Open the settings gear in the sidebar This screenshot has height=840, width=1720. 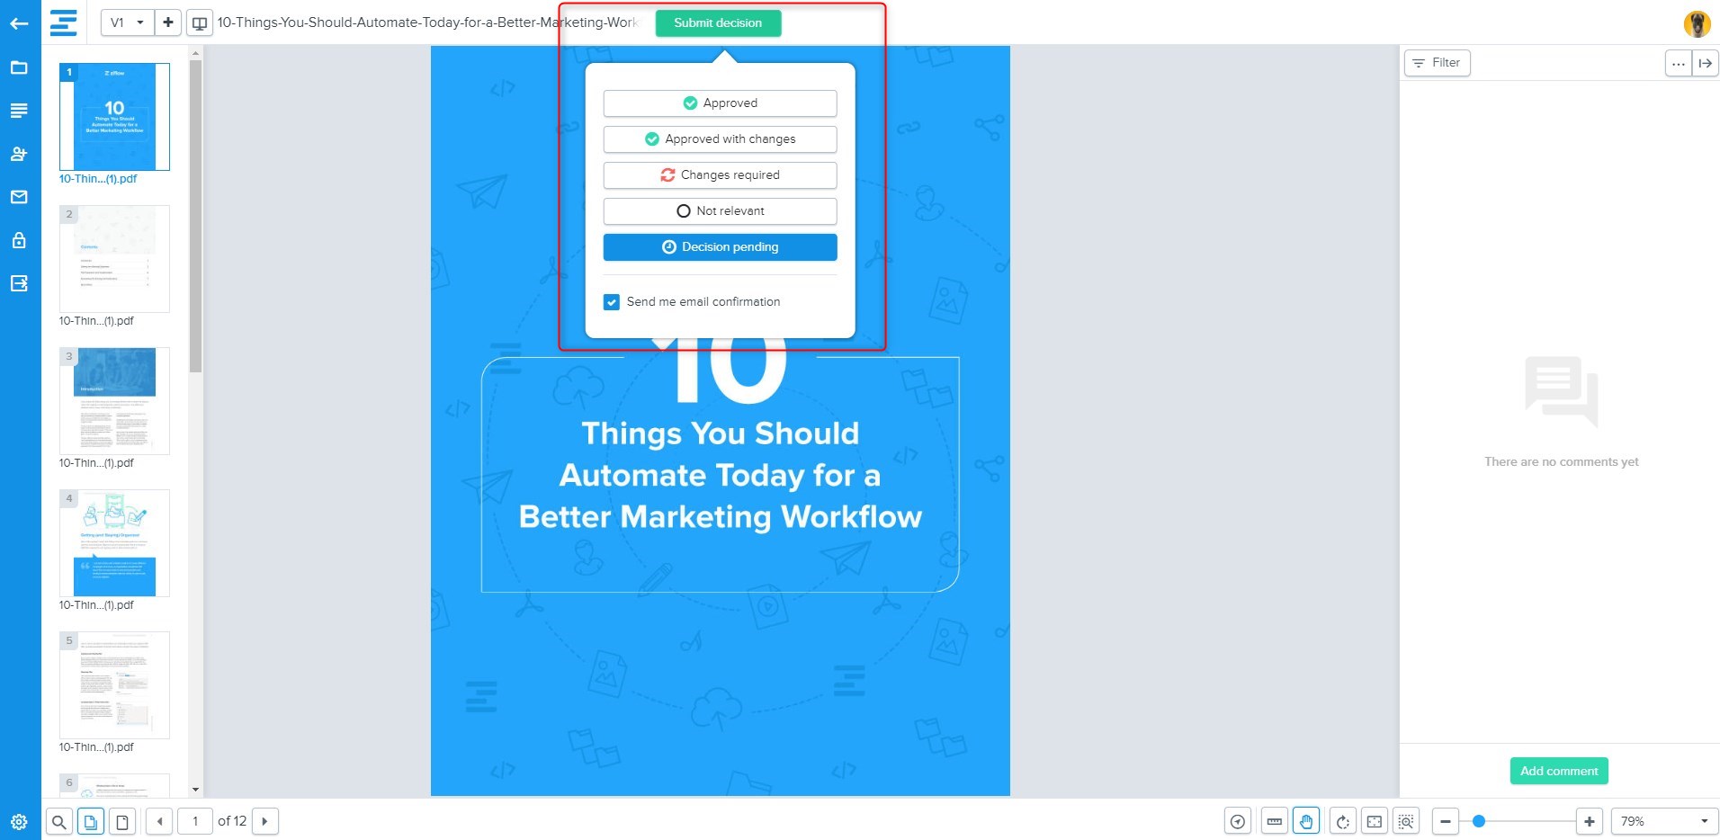(x=19, y=821)
